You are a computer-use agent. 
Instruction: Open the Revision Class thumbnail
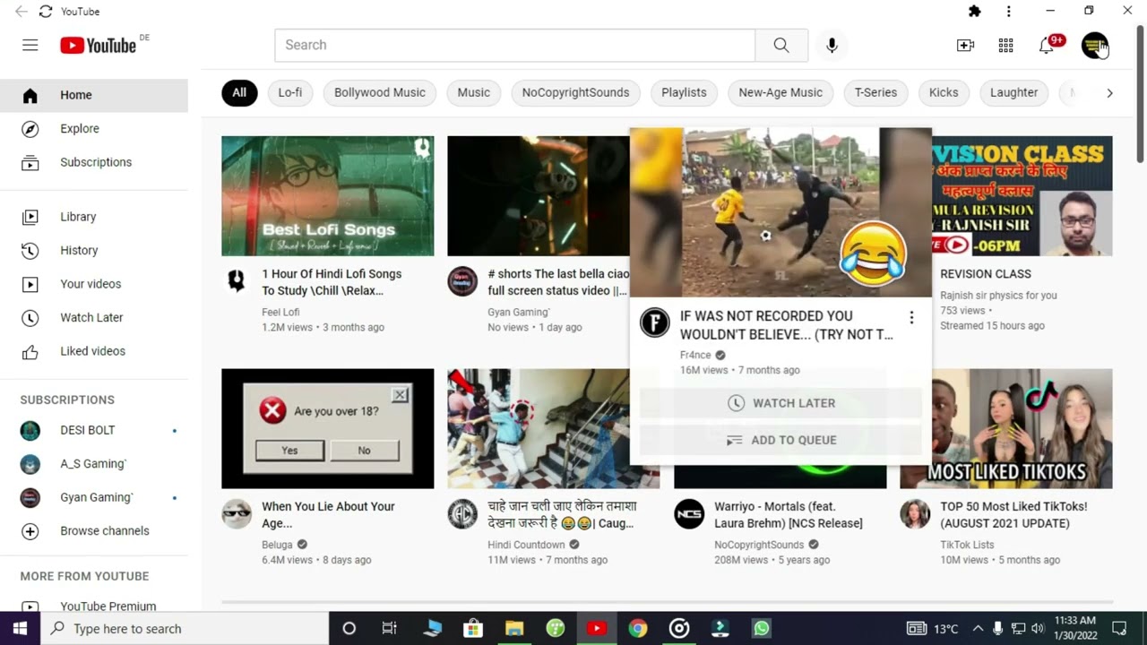1022,196
